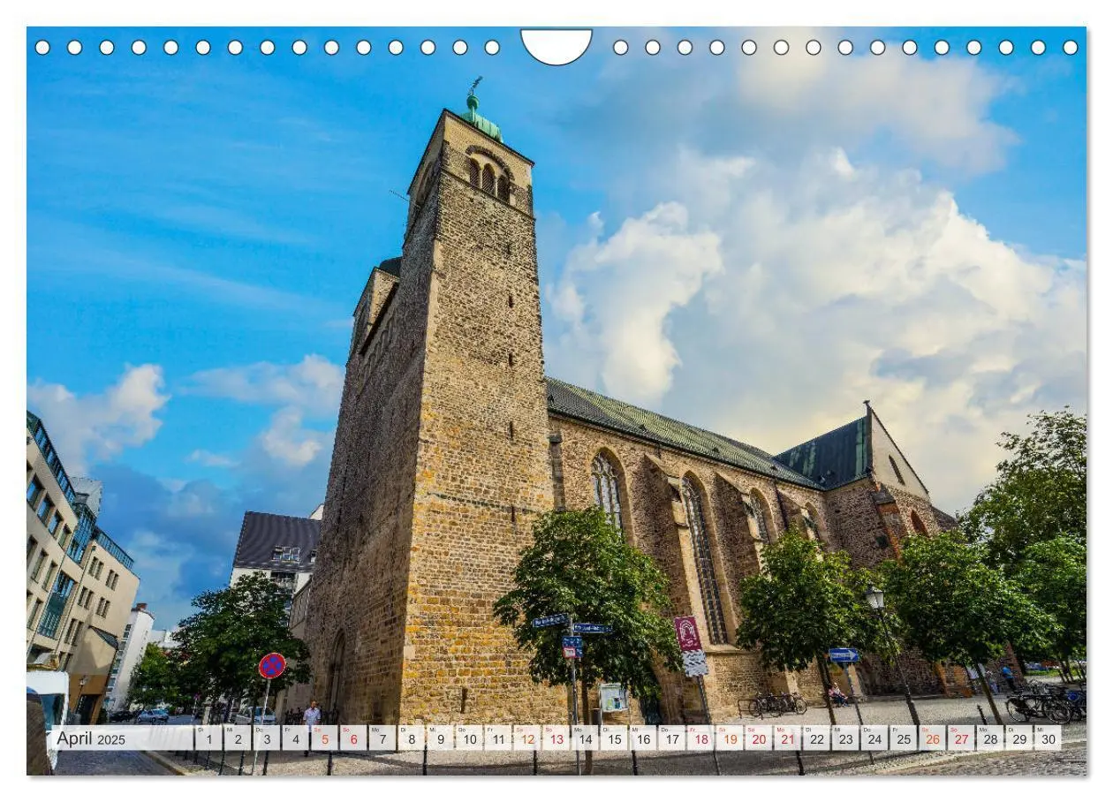Select the red Sunday date 6
The height and width of the screenshot is (802, 1113).
353,738
